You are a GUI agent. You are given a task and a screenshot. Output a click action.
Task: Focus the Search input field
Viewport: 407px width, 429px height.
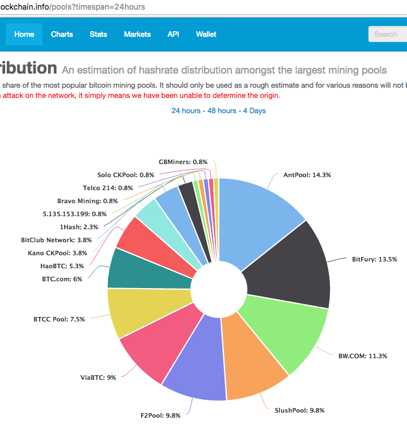tap(388, 34)
